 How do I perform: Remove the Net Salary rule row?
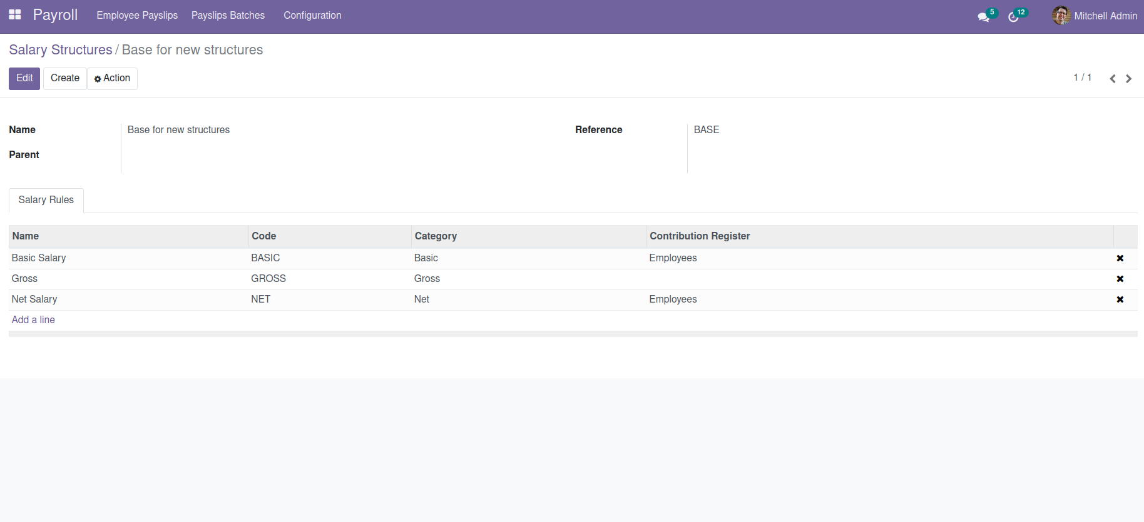(x=1120, y=299)
